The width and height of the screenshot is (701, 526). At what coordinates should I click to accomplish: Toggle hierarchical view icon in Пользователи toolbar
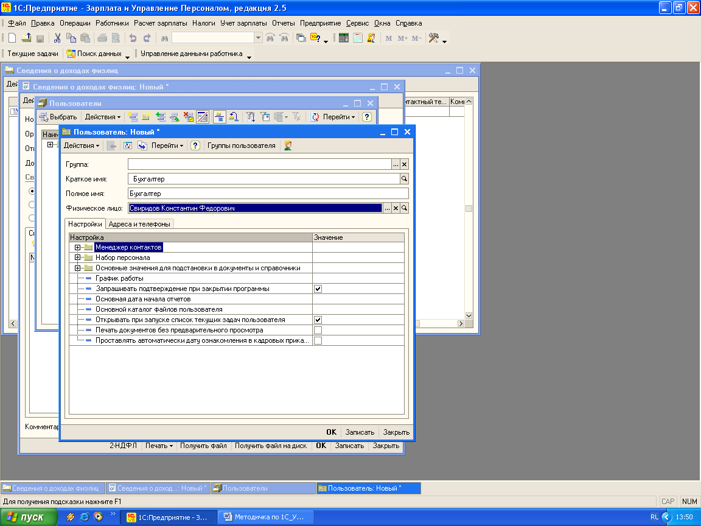219,117
